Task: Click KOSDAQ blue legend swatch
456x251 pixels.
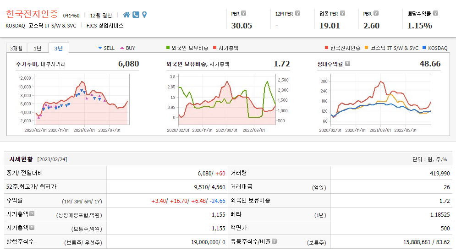Action: [424, 47]
